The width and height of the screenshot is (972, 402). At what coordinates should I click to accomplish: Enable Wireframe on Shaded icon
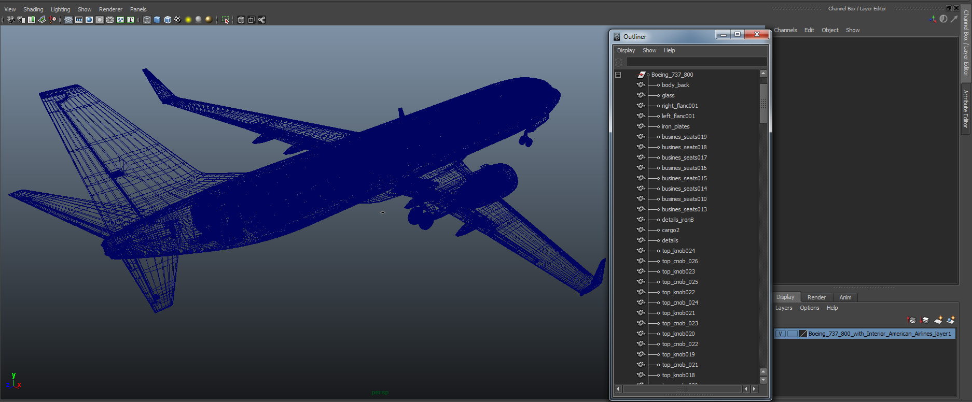[x=168, y=20]
